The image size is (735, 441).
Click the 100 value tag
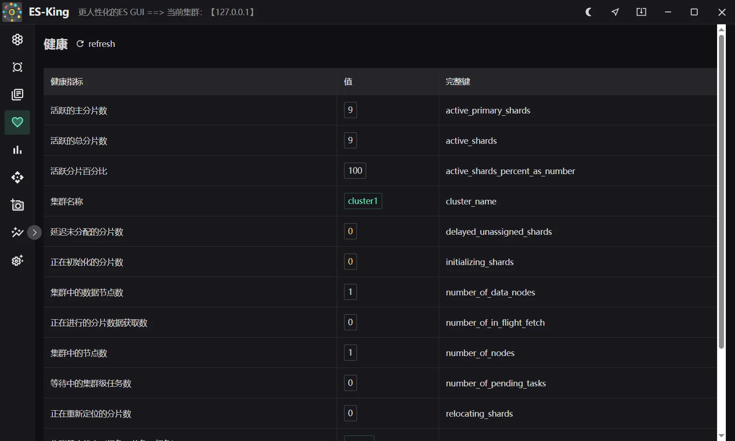(x=355, y=170)
